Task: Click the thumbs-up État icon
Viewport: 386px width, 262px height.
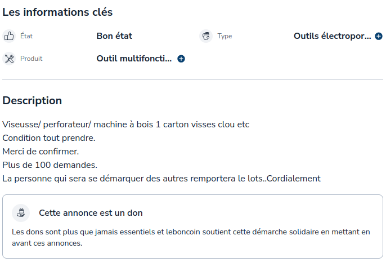Action: (x=9, y=36)
